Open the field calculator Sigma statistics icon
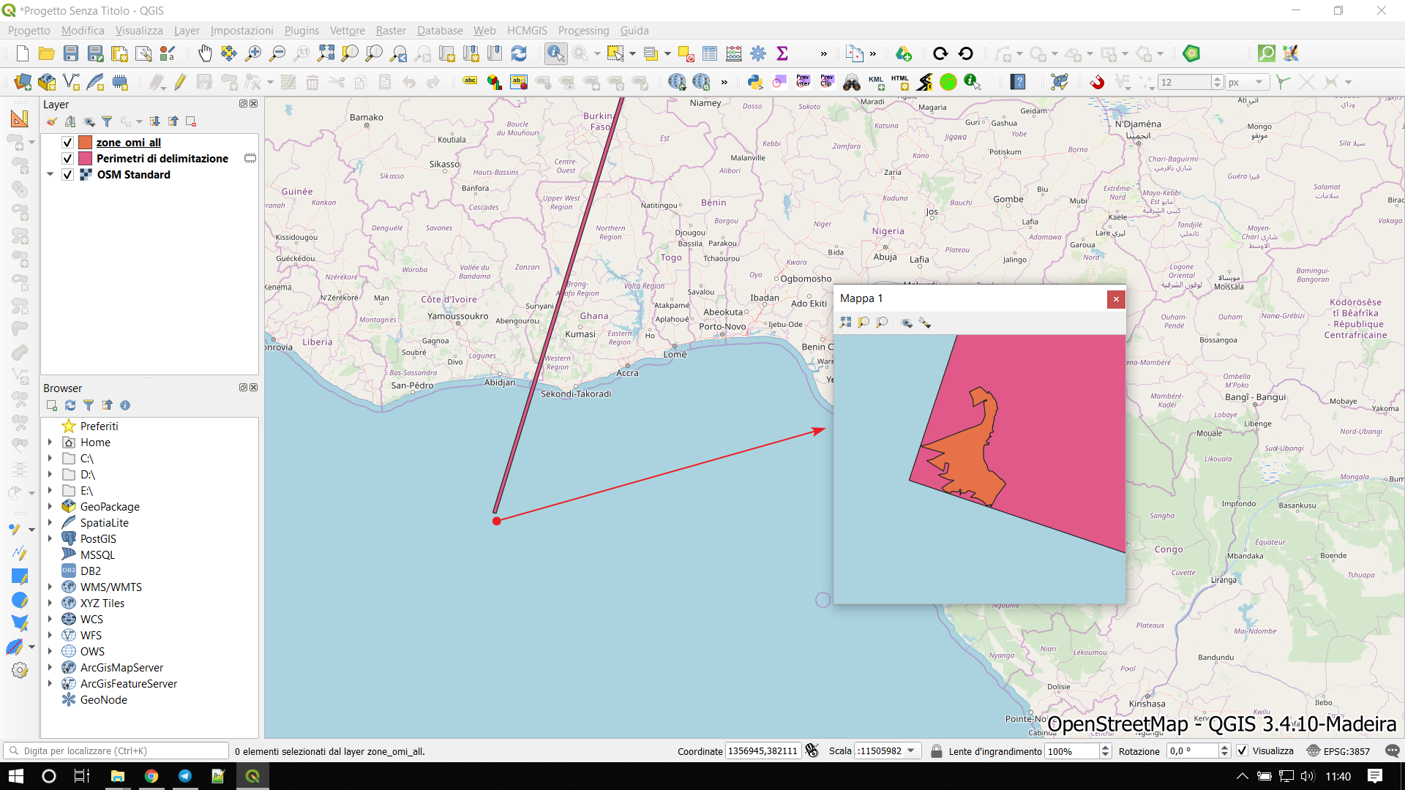 pos(782,53)
